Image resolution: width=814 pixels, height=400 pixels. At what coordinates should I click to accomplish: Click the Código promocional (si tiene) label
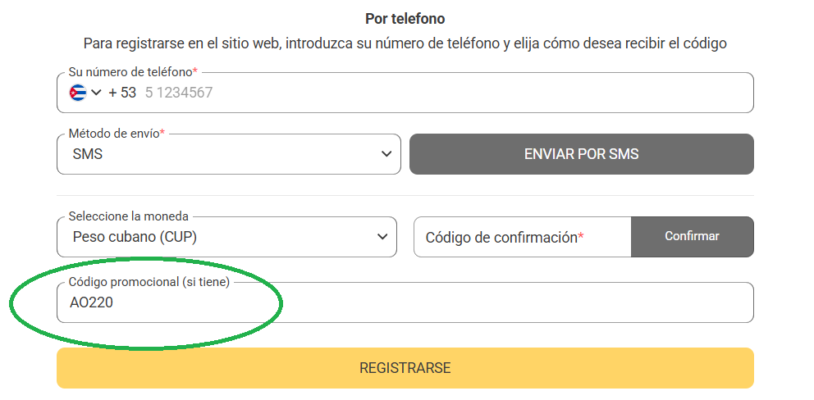tap(149, 282)
